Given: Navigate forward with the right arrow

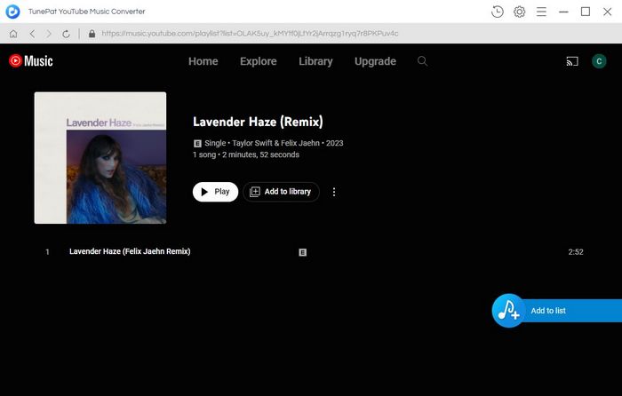Looking at the screenshot, I should (49, 34).
